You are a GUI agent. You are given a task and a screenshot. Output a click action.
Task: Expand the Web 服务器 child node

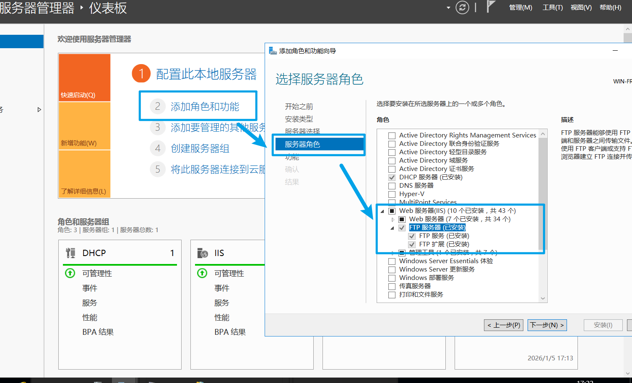click(x=393, y=219)
